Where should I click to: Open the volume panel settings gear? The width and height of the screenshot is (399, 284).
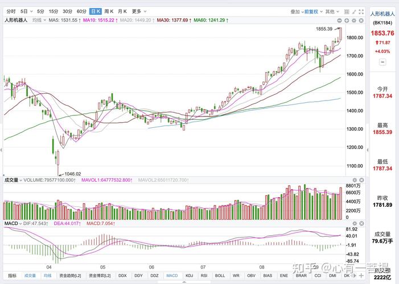pyautogui.click(x=353, y=180)
